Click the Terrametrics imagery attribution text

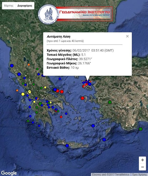(x=111, y=174)
